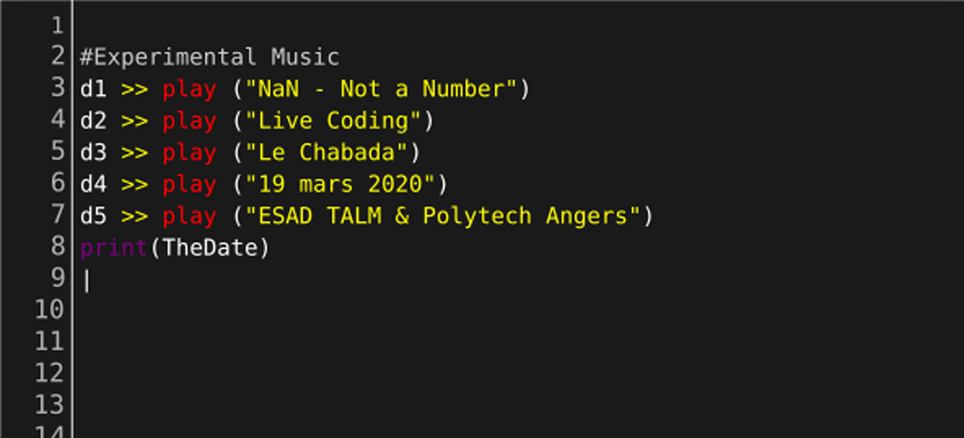
Task: Click line number 13 in the gutter
Action: (x=49, y=404)
